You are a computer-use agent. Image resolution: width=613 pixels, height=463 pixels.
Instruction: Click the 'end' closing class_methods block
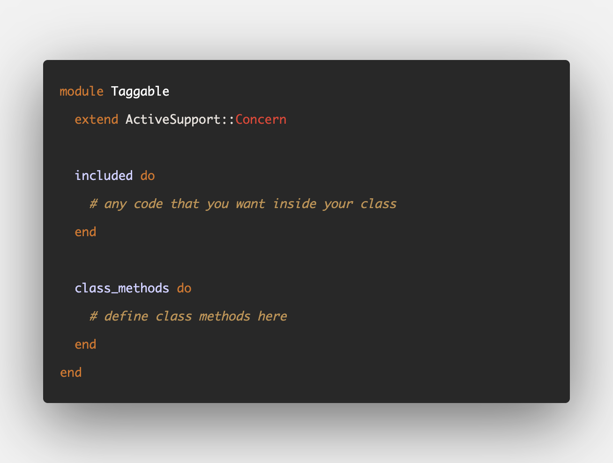[86, 344]
